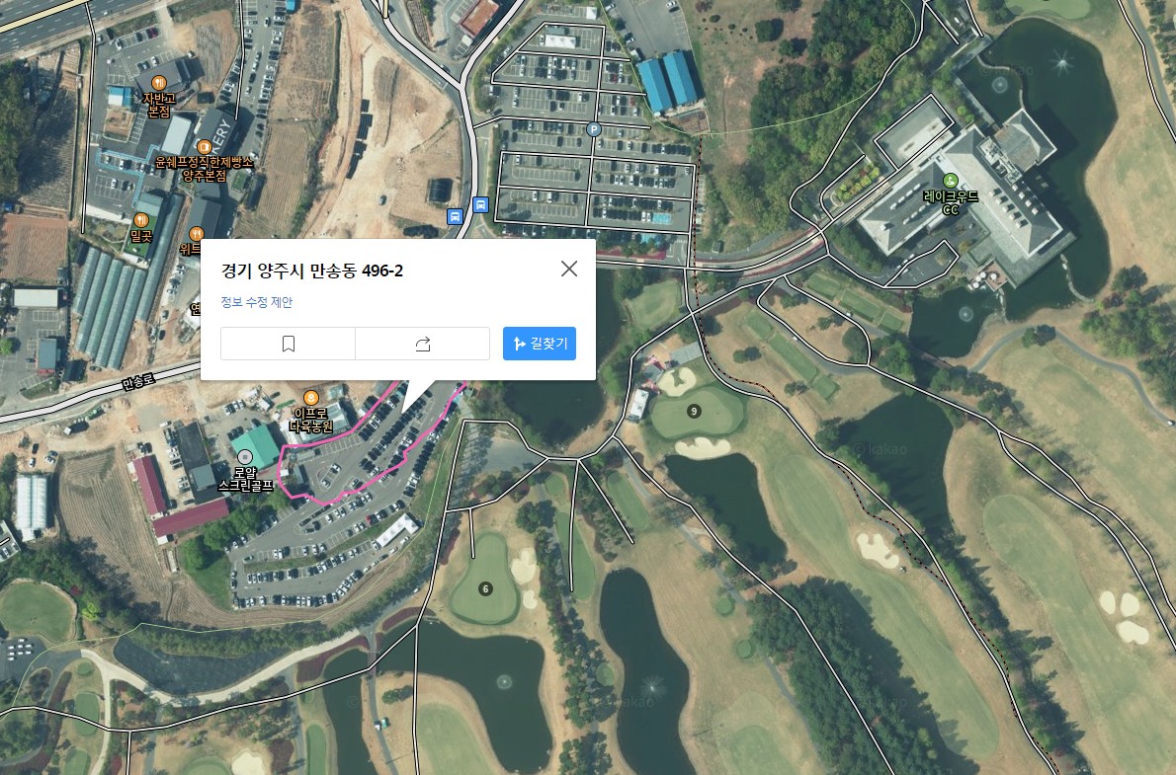Click 정보 수정 제안 link
Image resolution: width=1176 pixels, height=775 pixels.
(257, 302)
